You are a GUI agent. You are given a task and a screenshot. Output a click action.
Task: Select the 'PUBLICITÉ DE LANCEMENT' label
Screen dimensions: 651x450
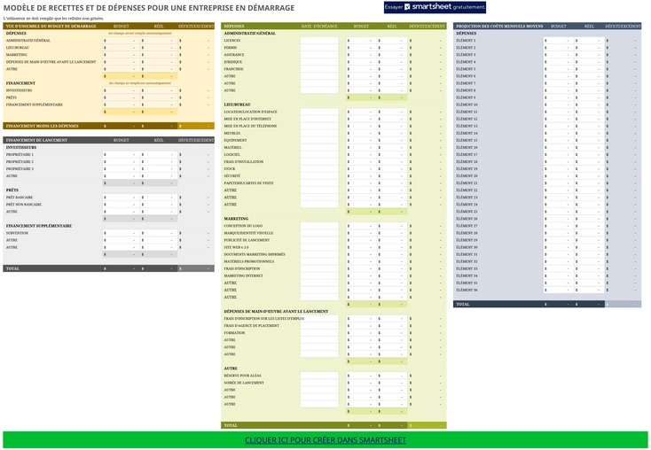click(x=247, y=240)
